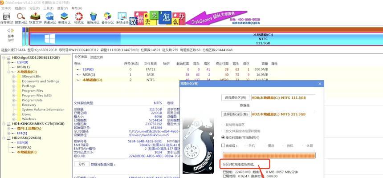This screenshot has width=383, height=178.
Task: Select 按文件复制(可消除碎片) option
Action: [x=240, y=138]
